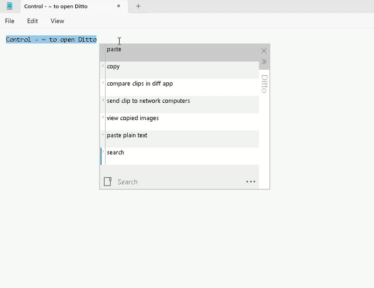Close the Ditto popup window
Image resolution: width=374 pixels, height=288 pixels.
click(264, 51)
